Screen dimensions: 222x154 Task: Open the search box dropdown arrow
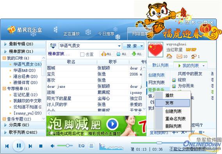coord(119,46)
